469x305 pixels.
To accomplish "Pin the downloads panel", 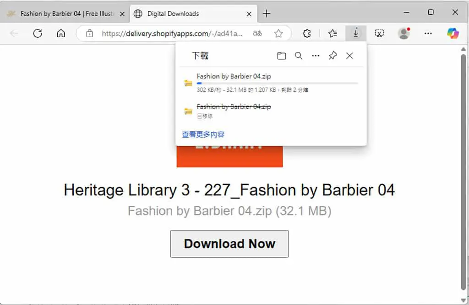I will tap(333, 56).
